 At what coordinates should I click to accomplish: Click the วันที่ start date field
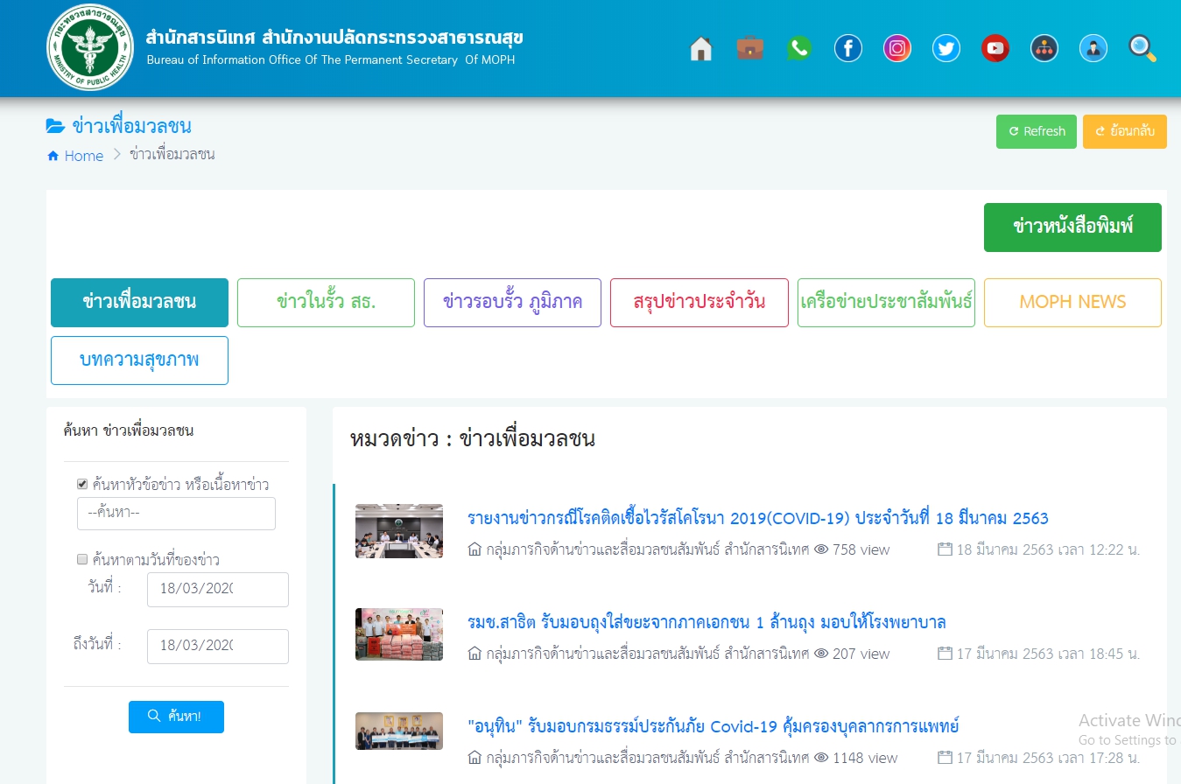(x=218, y=590)
